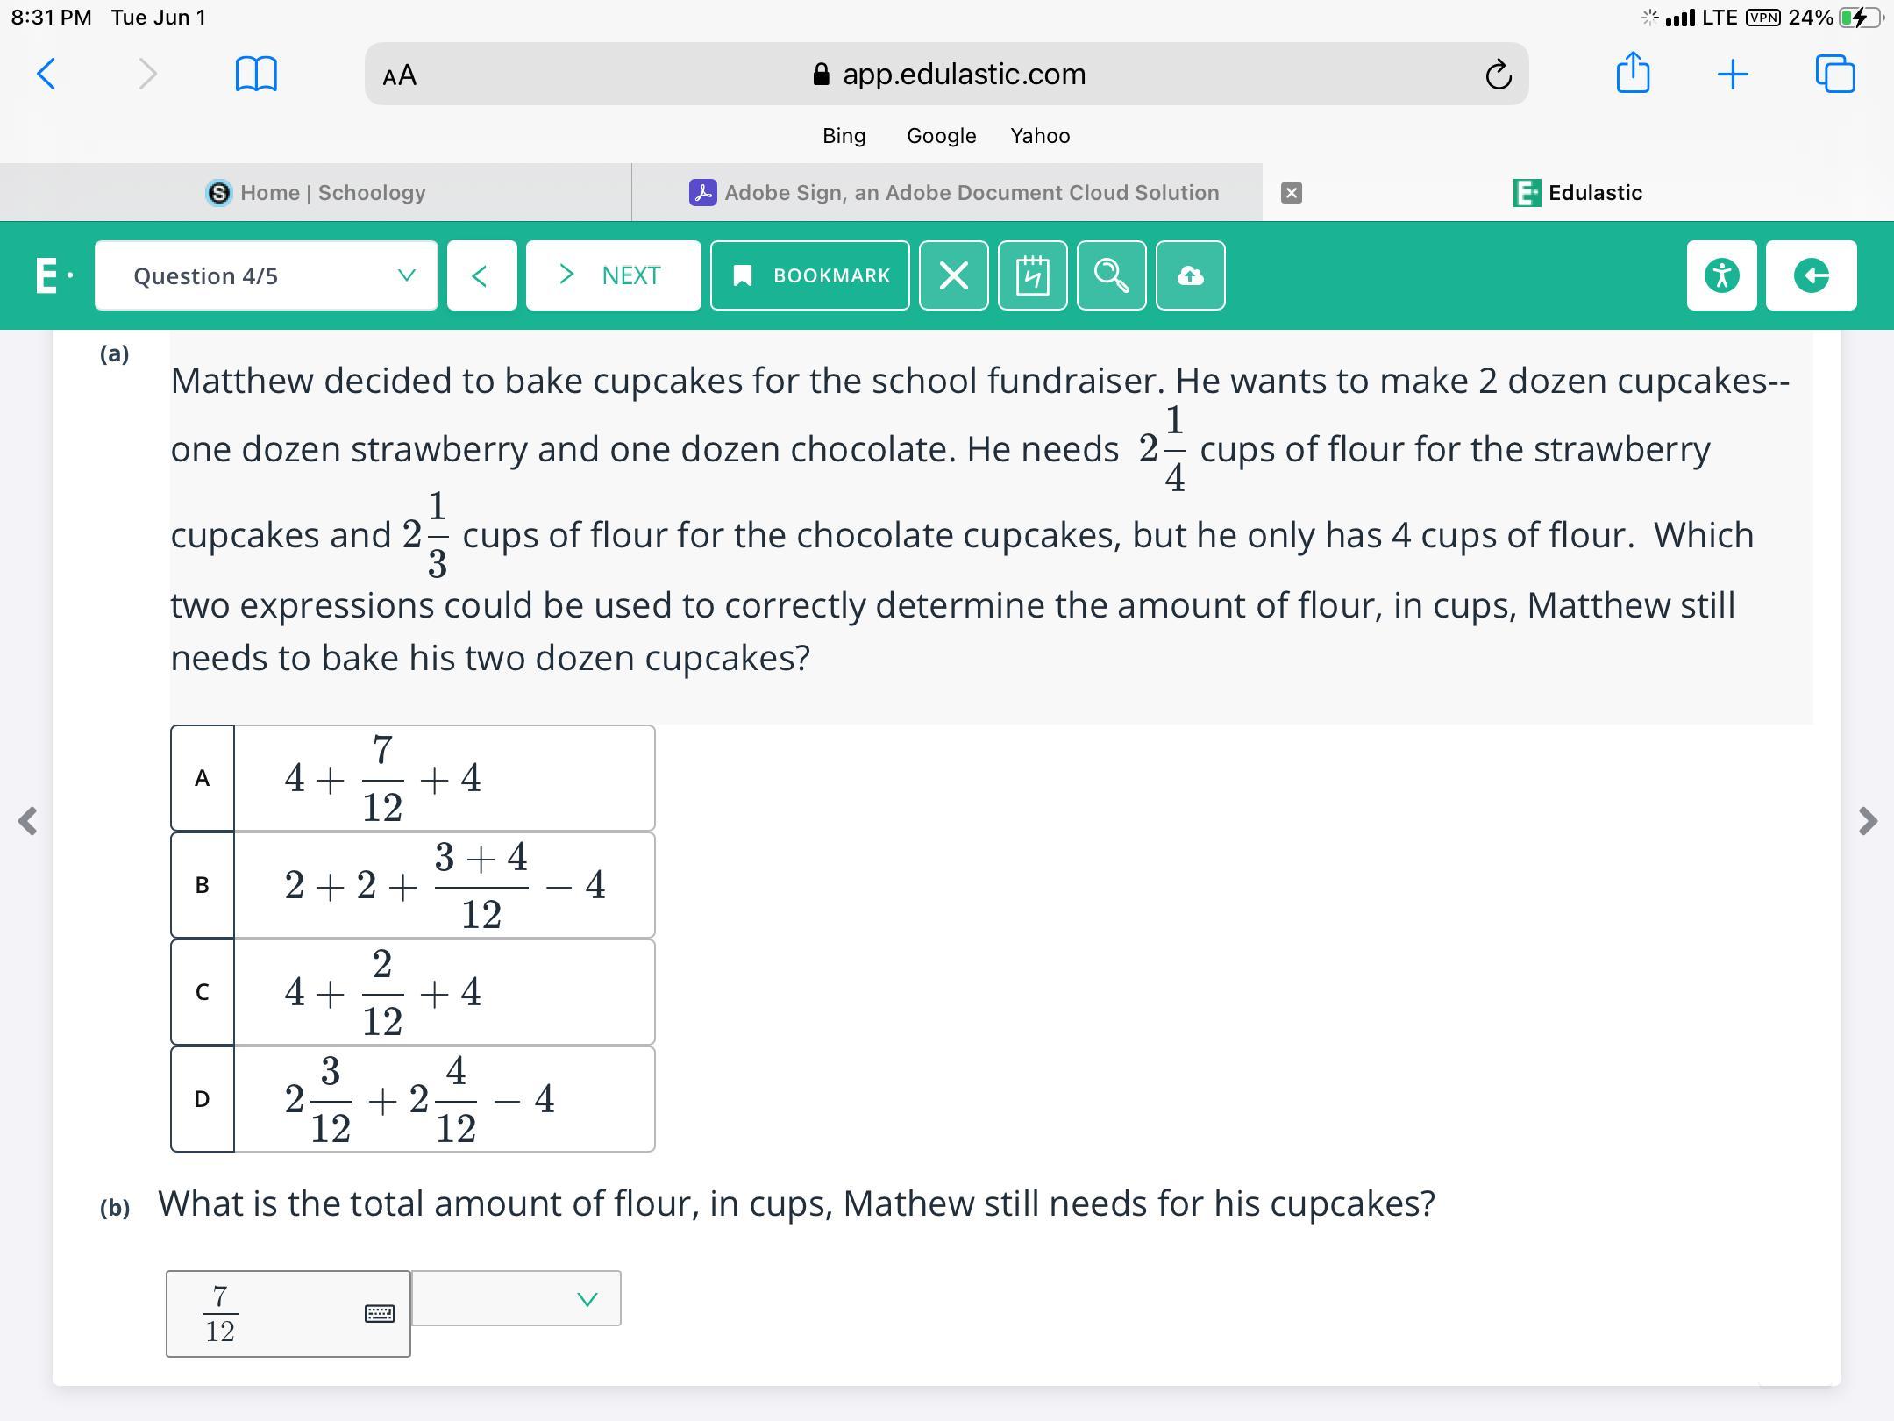Tap Safari's share icon
Screen dimensions: 1894x1421
tap(1632, 74)
